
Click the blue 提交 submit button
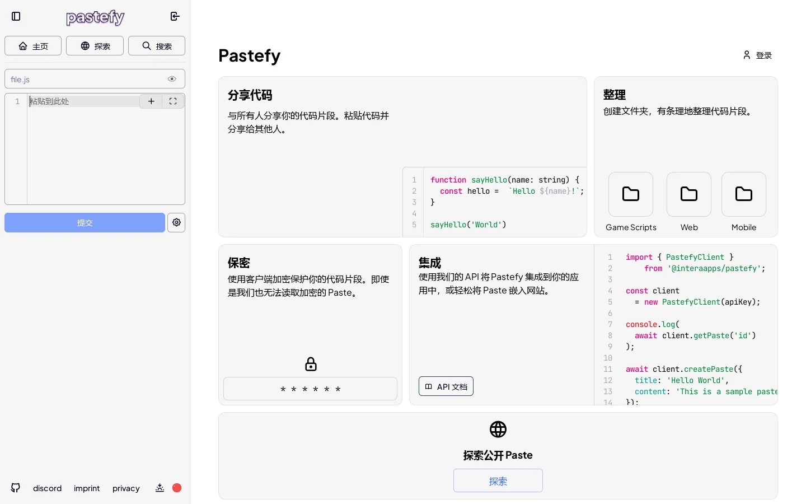pyautogui.click(x=85, y=222)
